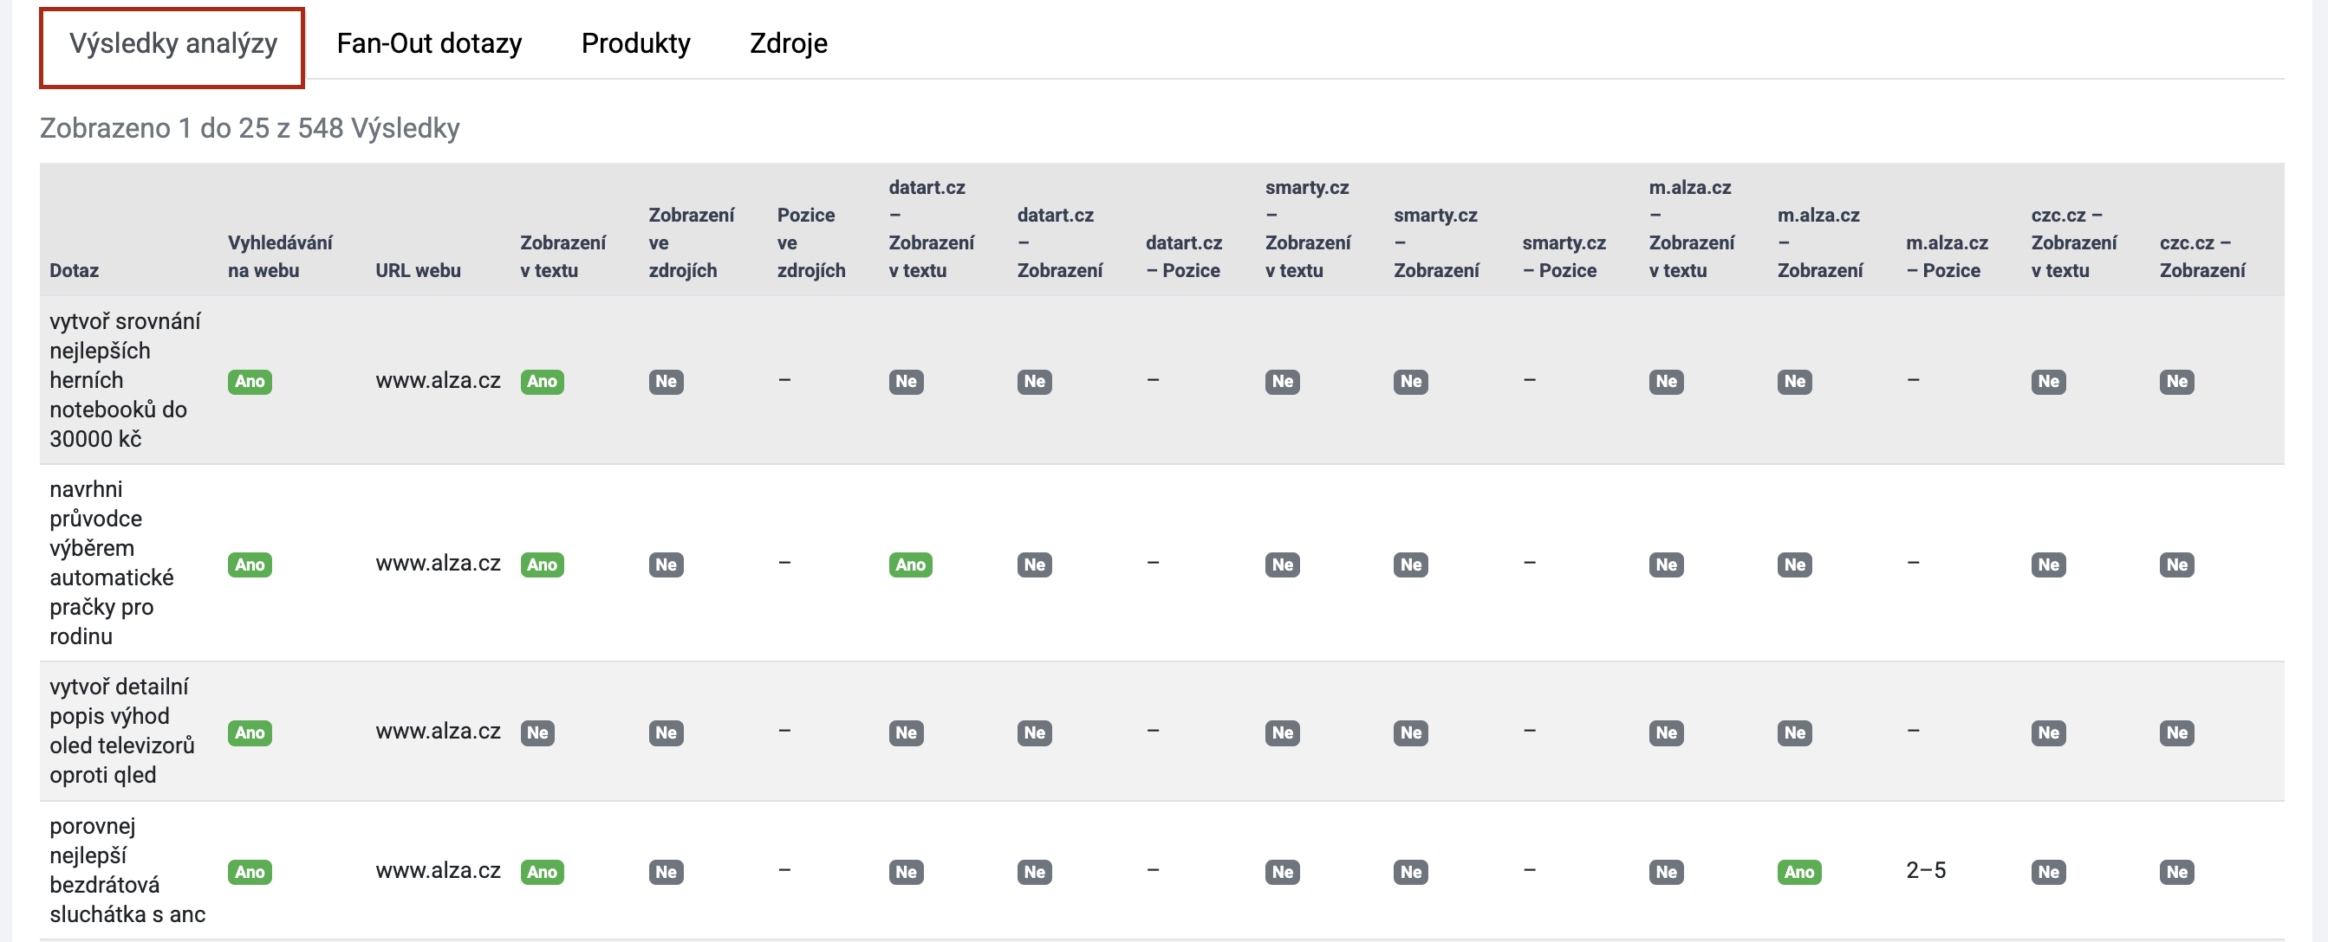Screen dimensions: 2328x942
Task: Switch to the Fan-Out dotazy tab
Action: coord(429,44)
